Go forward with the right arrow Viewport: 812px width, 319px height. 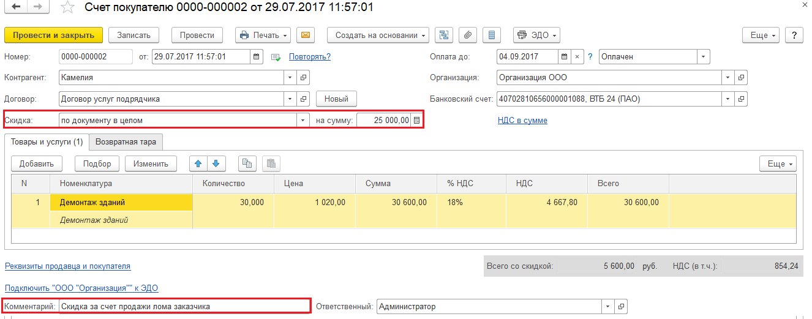[x=37, y=7]
